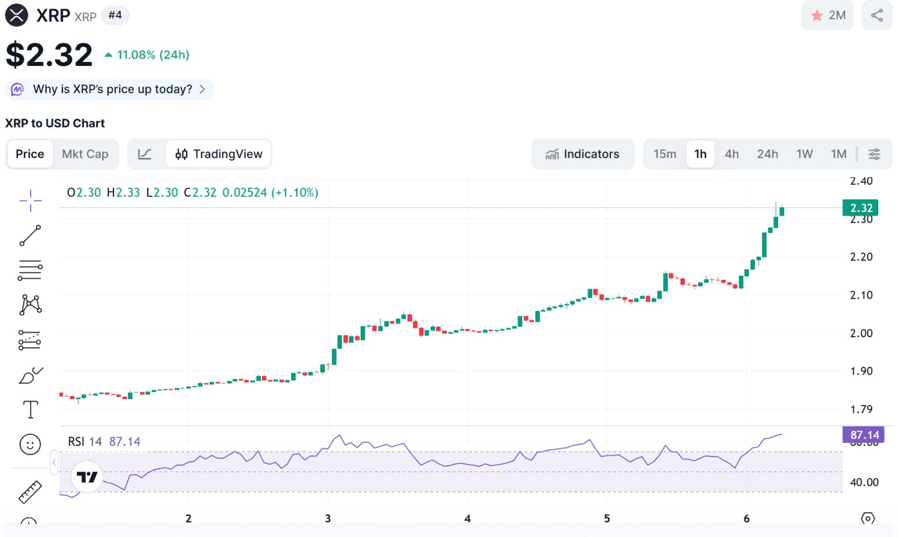This screenshot has height=537, width=898.
Task: Select the crosshair cursor tool
Action: click(x=30, y=201)
